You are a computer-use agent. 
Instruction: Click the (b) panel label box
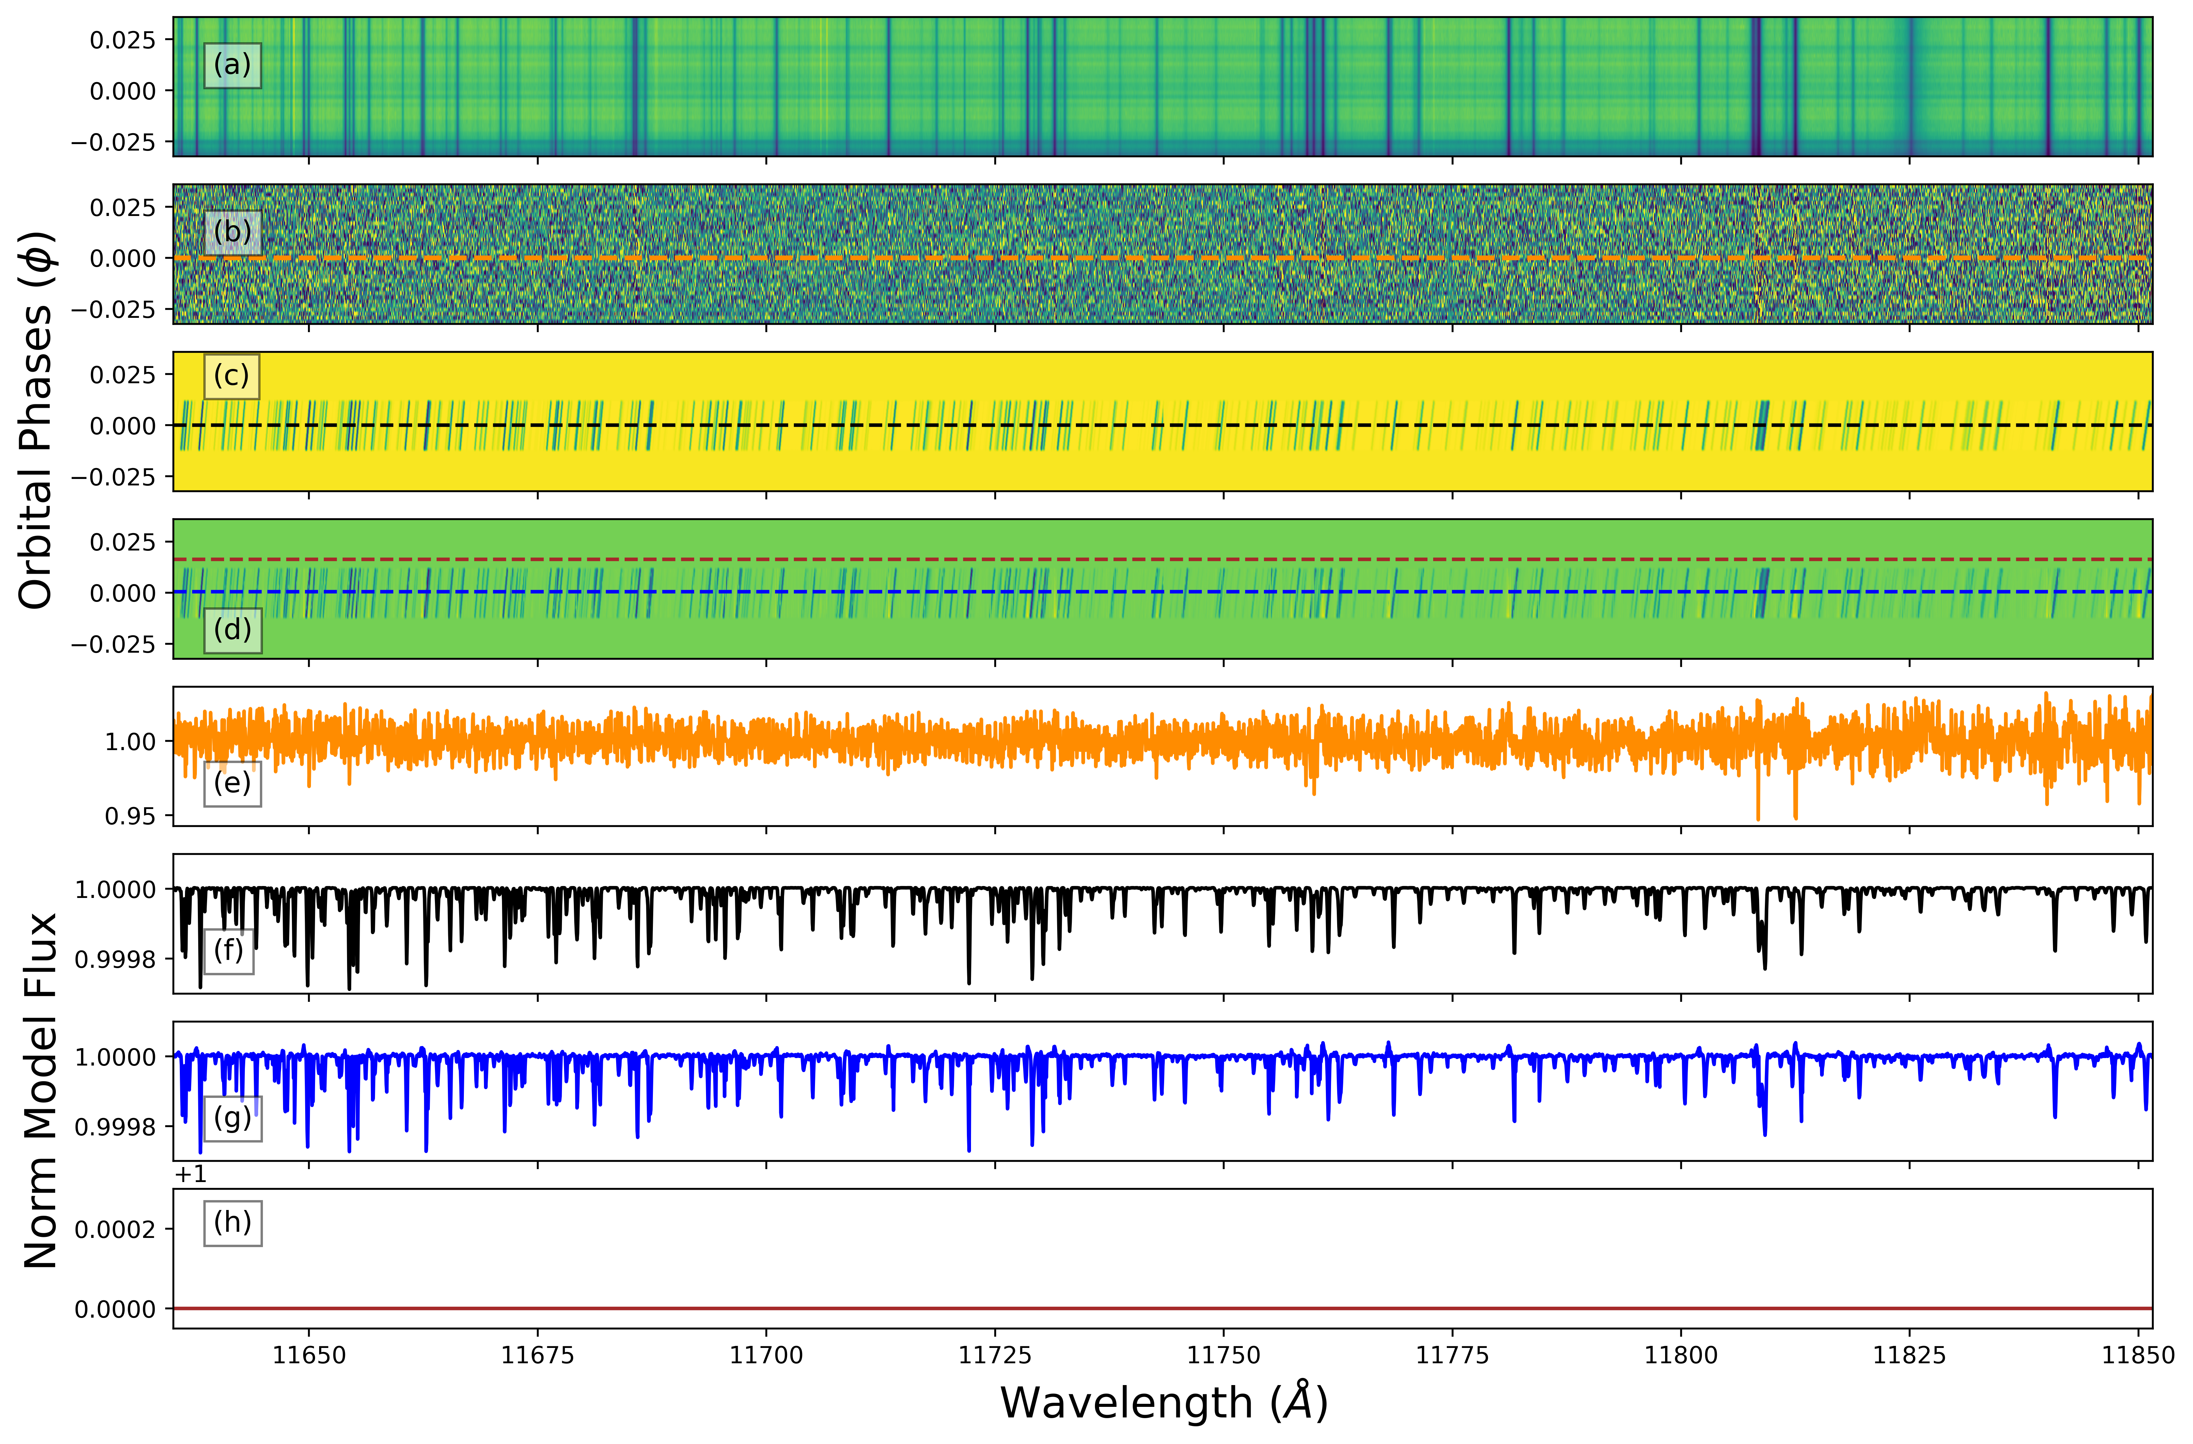(232, 232)
